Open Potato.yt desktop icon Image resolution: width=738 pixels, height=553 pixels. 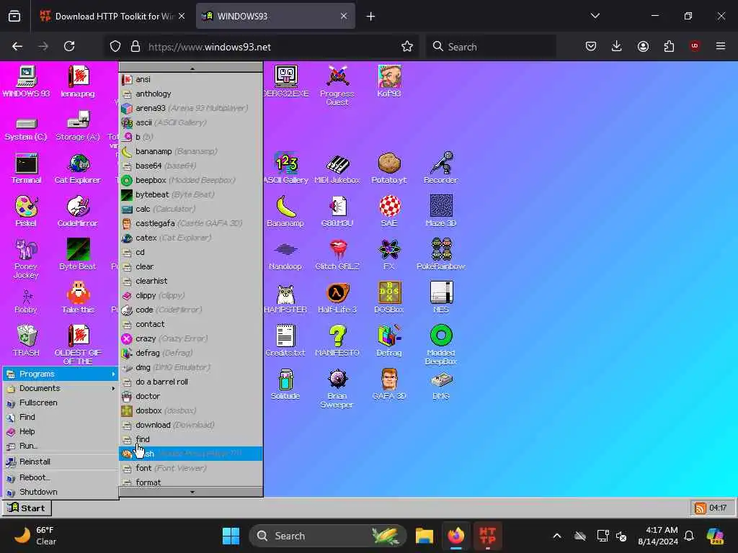pyautogui.click(x=389, y=168)
